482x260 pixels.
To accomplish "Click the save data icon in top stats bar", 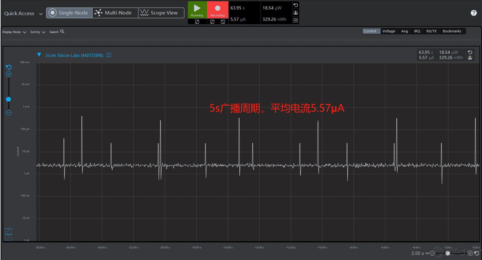I will click(296, 13).
